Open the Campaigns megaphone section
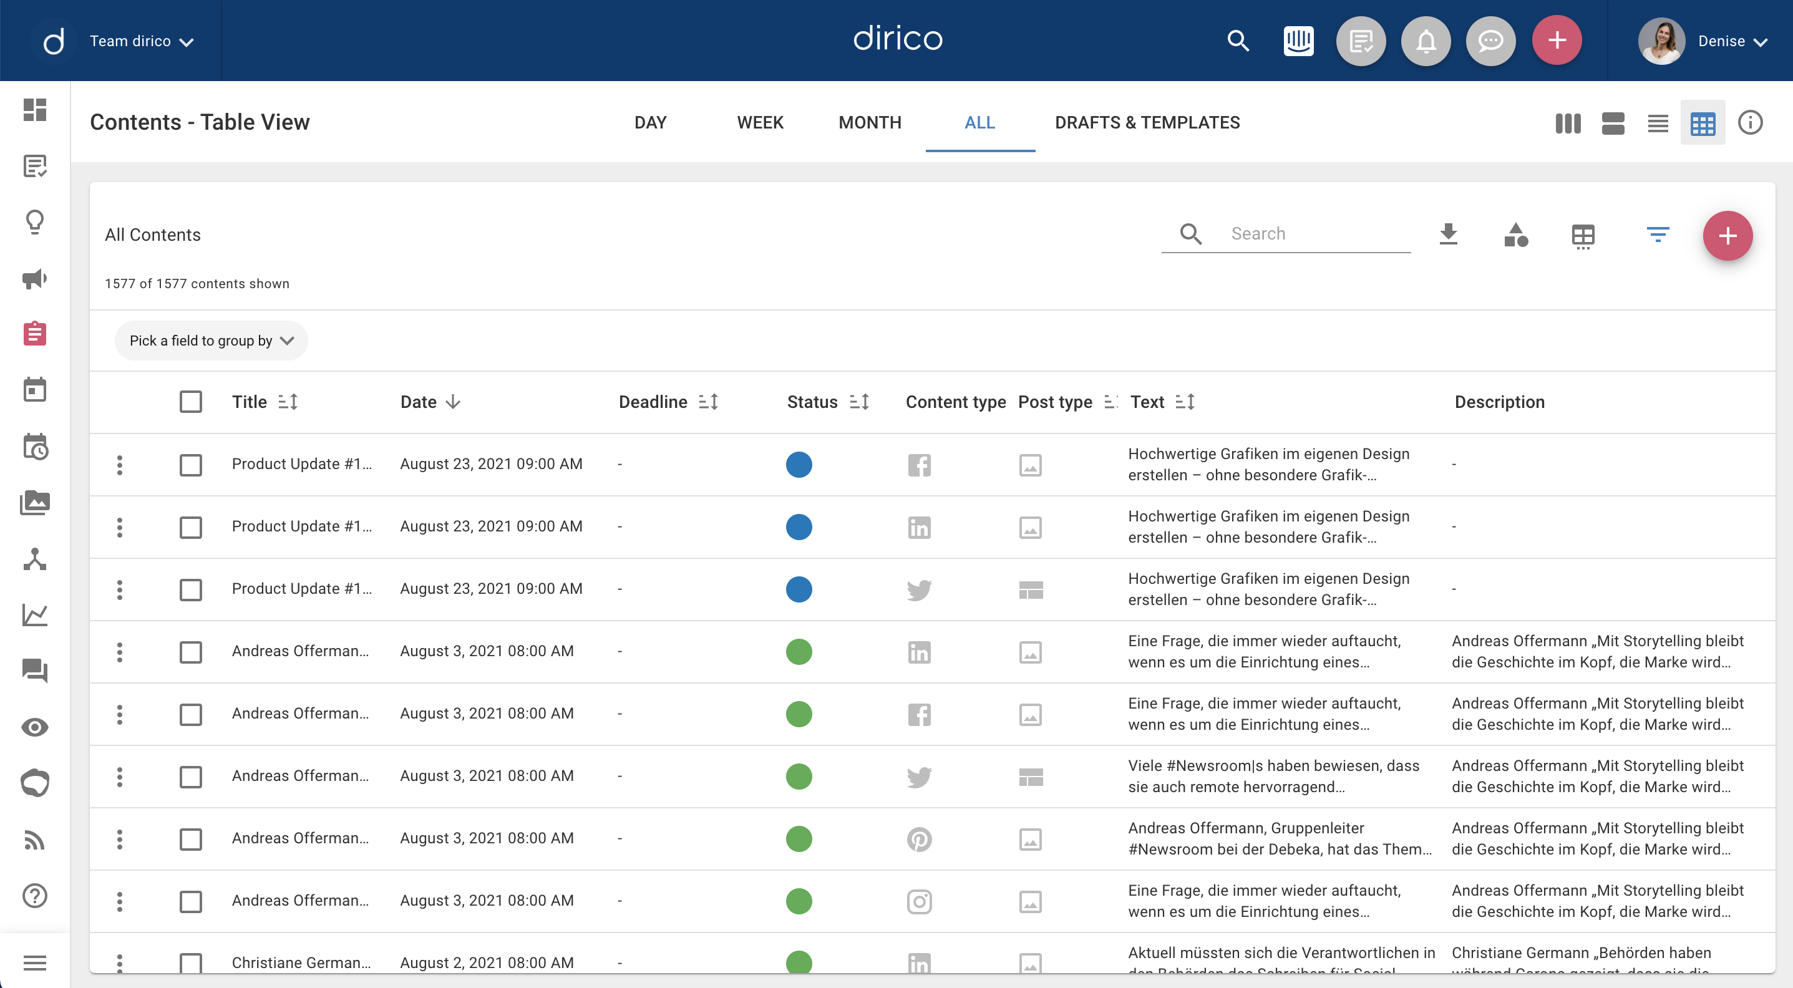 point(35,279)
